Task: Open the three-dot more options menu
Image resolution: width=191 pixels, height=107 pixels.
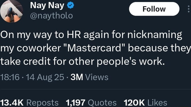Action: click(x=189, y=9)
